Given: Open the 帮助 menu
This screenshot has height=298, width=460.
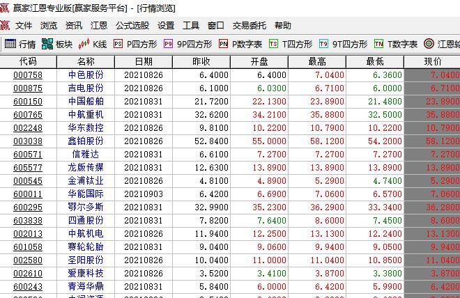Looking at the screenshot, I should coord(283,26).
